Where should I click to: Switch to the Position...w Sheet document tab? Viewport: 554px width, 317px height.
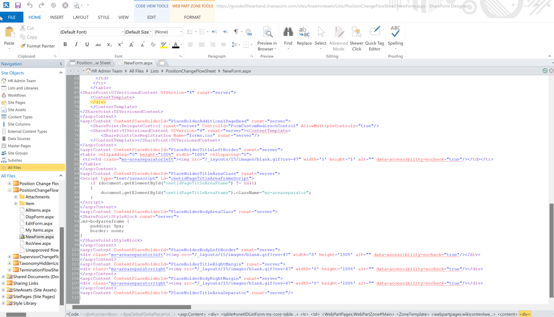[90, 63]
